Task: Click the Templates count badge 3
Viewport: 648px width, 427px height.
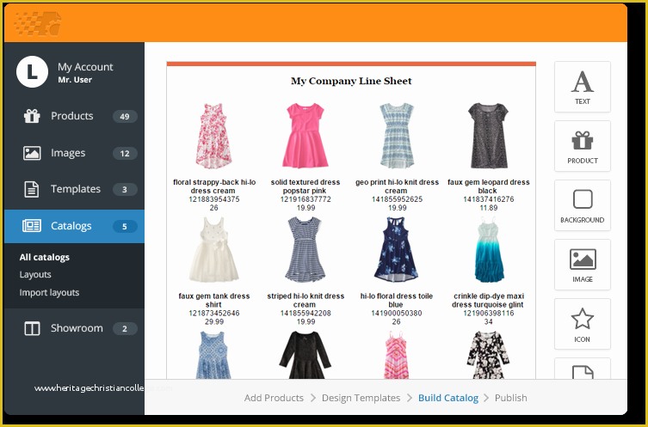Action: coord(125,189)
